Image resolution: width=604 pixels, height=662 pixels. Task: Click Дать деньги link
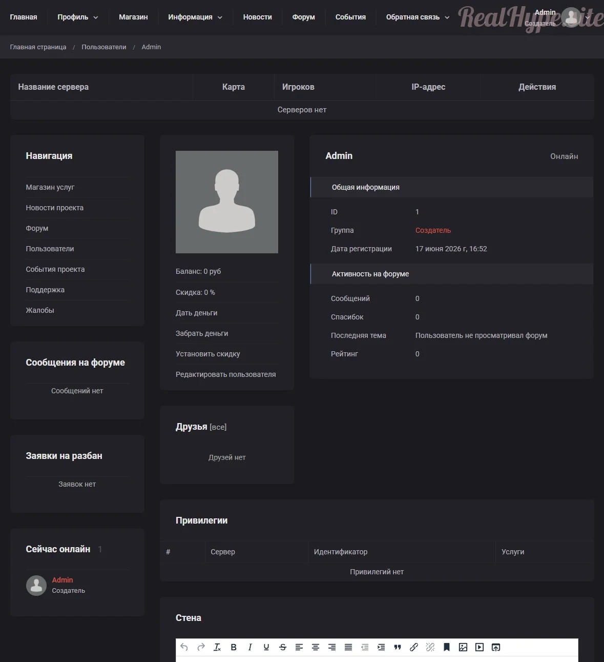(x=197, y=313)
